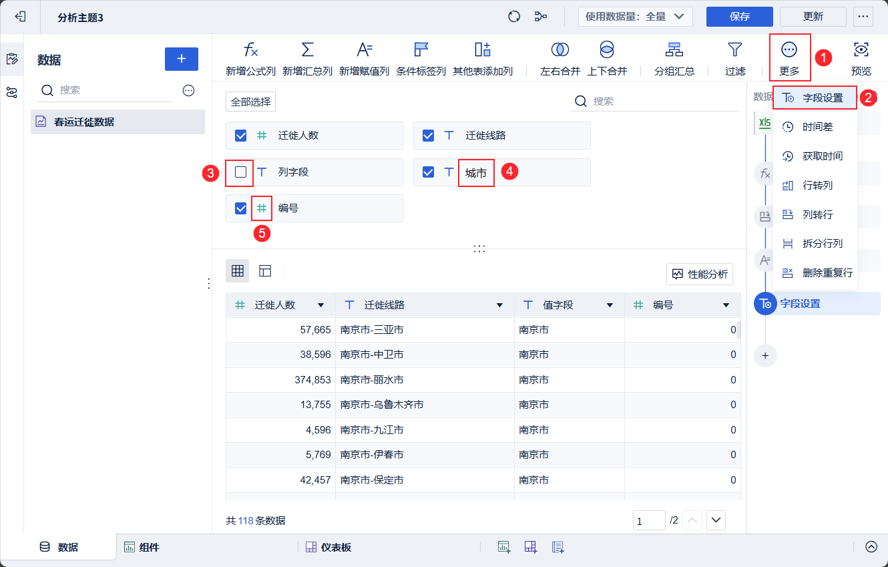Choose 列转行 from the 更多 menu
Screen dimensions: 888x567
(x=815, y=214)
